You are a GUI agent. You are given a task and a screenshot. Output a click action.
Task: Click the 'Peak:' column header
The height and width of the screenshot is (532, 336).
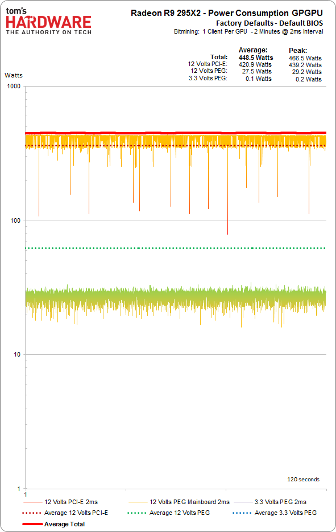click(x=298, y=51)
